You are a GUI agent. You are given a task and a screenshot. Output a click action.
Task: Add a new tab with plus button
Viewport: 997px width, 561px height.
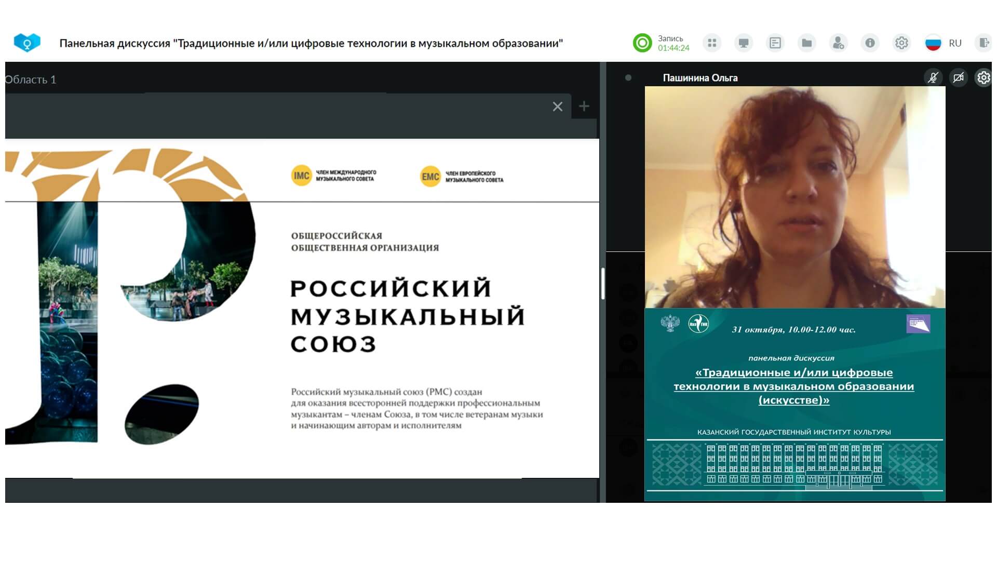pos(584,106)
